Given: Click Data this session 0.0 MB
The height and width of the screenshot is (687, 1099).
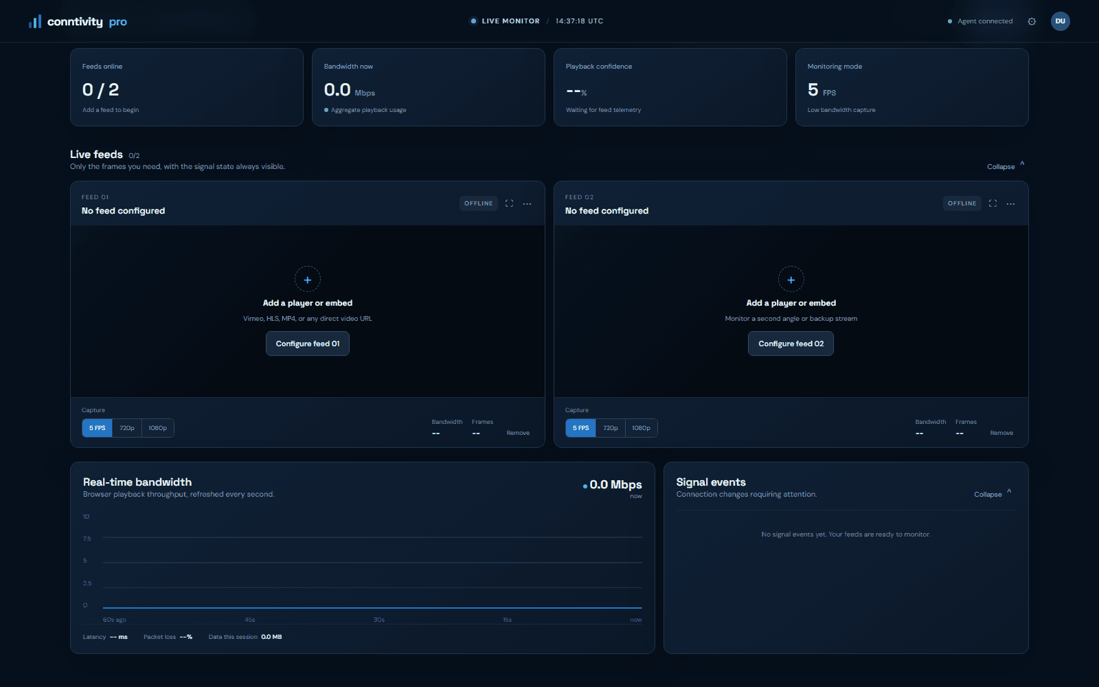Looking at the screenshot, I should [245, 637].
